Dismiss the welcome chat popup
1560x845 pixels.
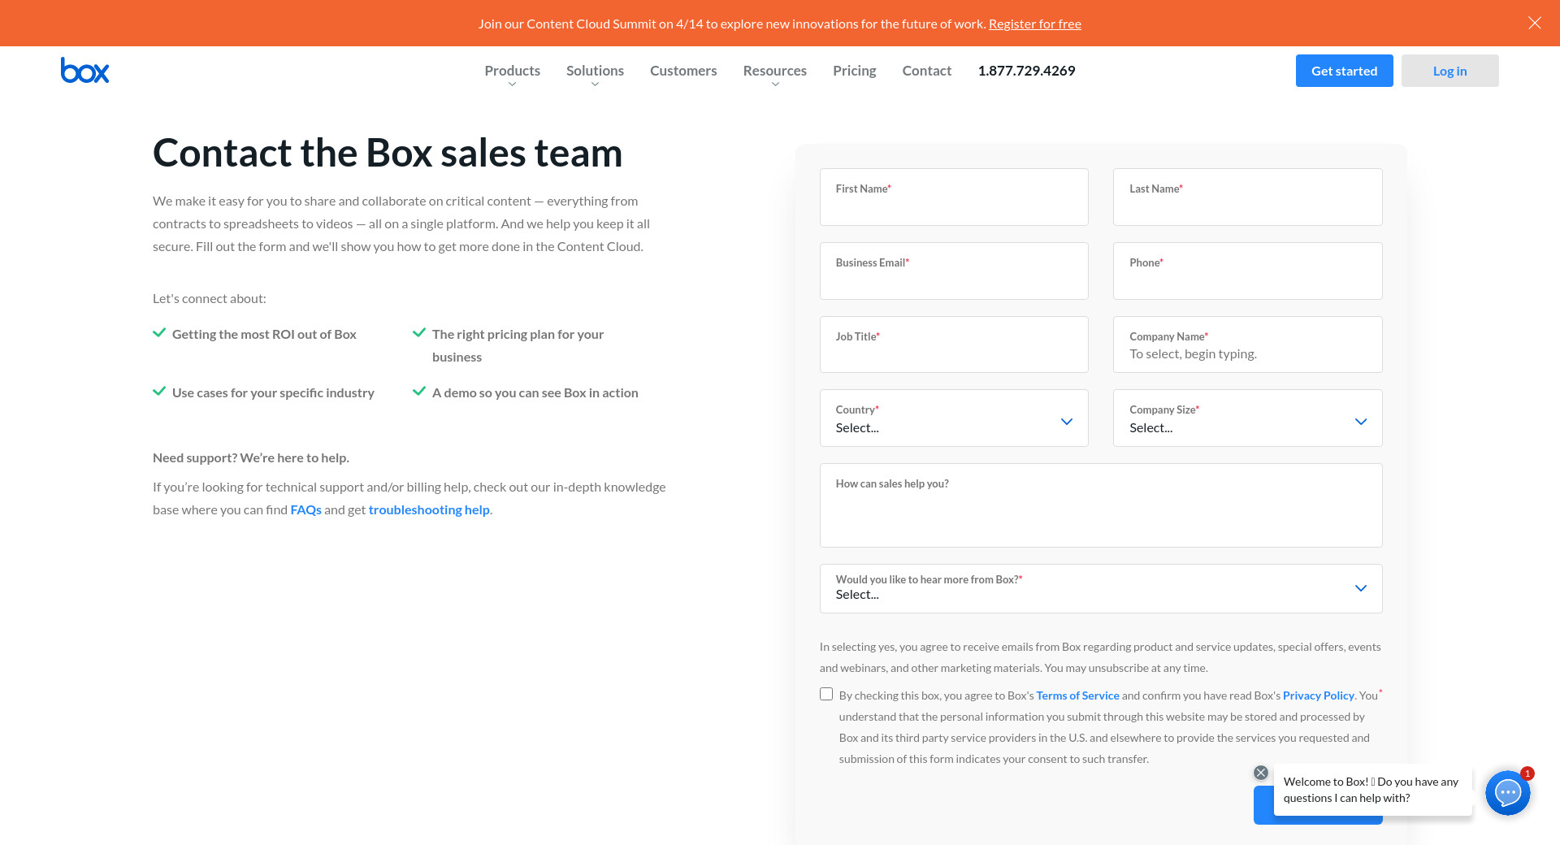pyautogui.click(x=1261, y=773)
